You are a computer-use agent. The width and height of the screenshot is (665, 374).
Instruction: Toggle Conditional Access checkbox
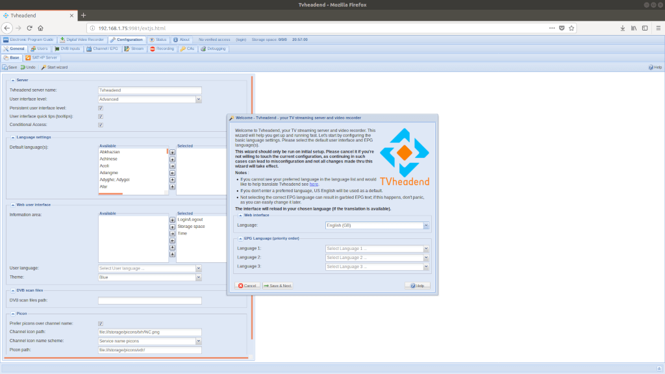click(101, 125)
